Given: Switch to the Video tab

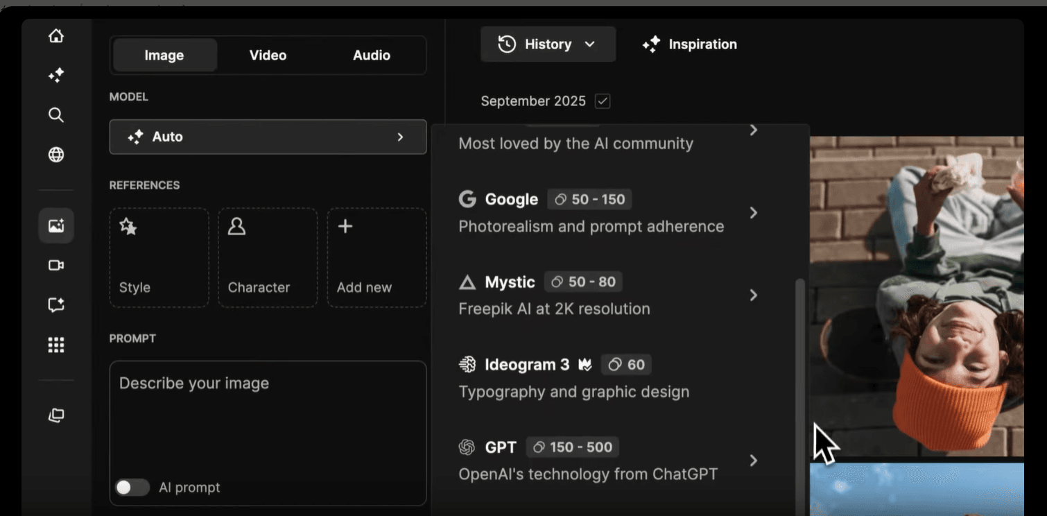Looking at the screenshot, I should (x=268, y=55).
